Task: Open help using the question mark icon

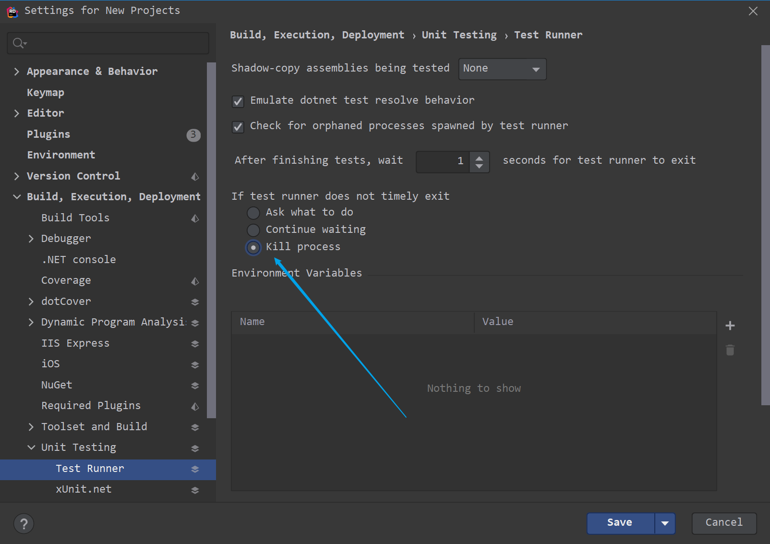Action: click(24, 523)
